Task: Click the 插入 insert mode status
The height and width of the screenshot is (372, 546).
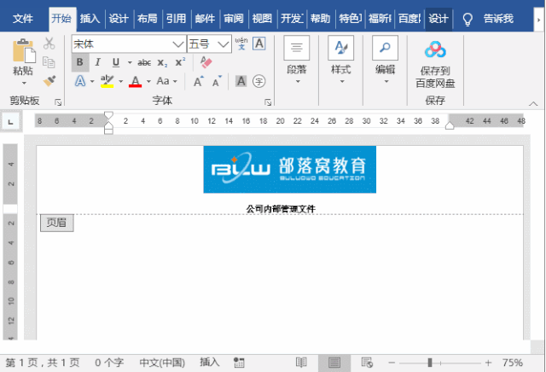Action: point(210,363)
